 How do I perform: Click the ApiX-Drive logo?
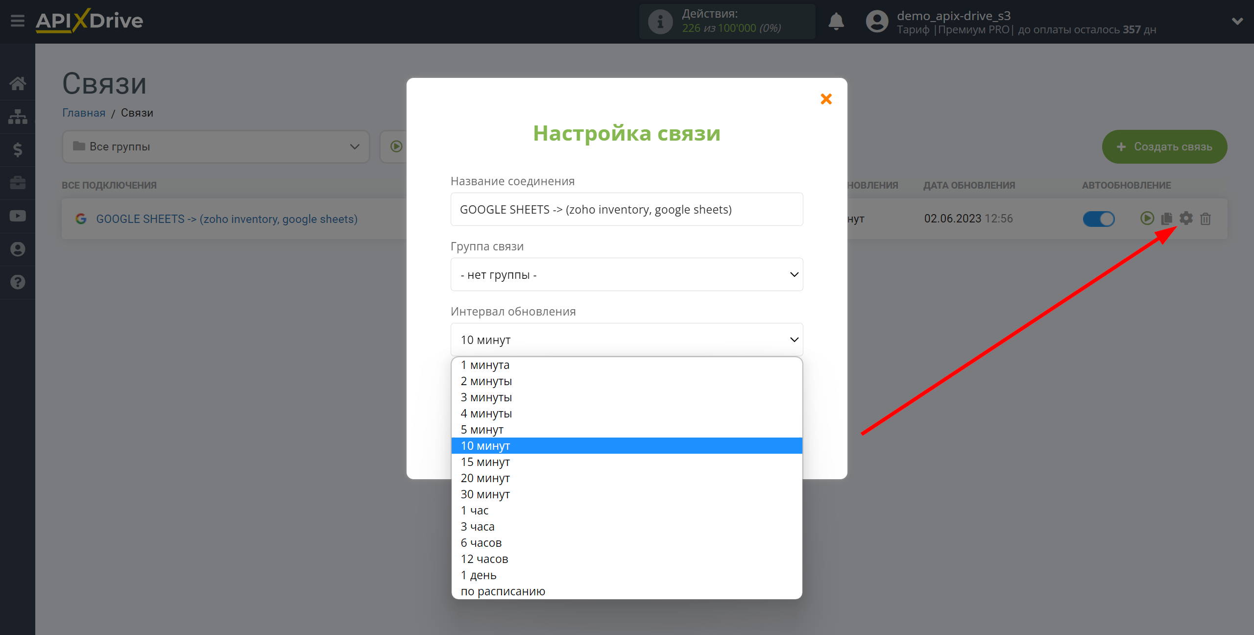tap(89, 21)
